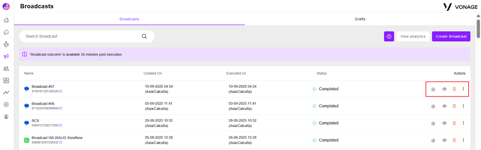Download report for Broadcast #57
Viewport: 481px width, 150px height.
click(433, 89)
